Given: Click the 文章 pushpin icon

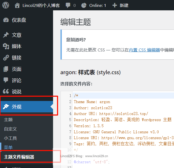Looking at the screenshot, I should (x=6, y=35).
